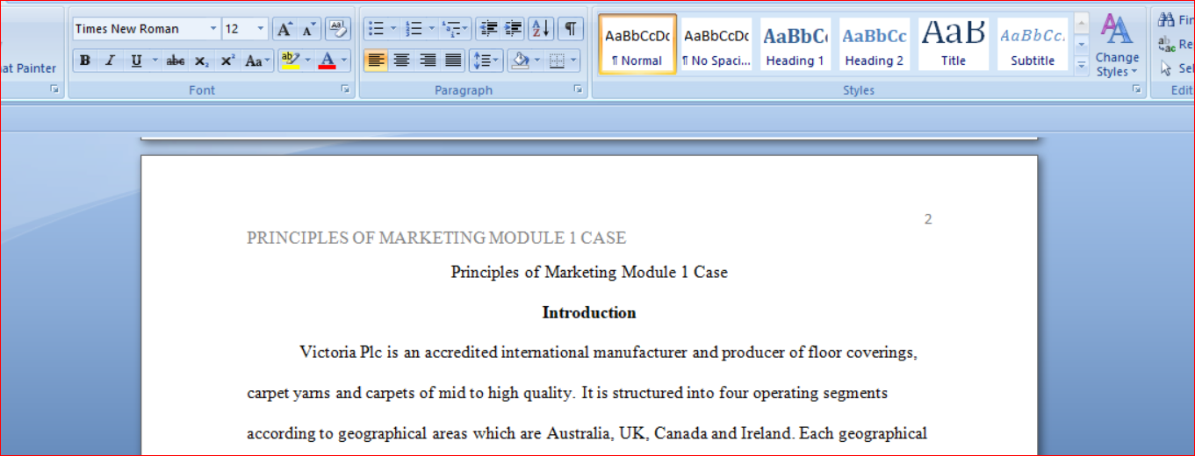The width and height of the screenshot is (1195, 456).
Task: Apply paragraph borders
Action: [557, 61]
